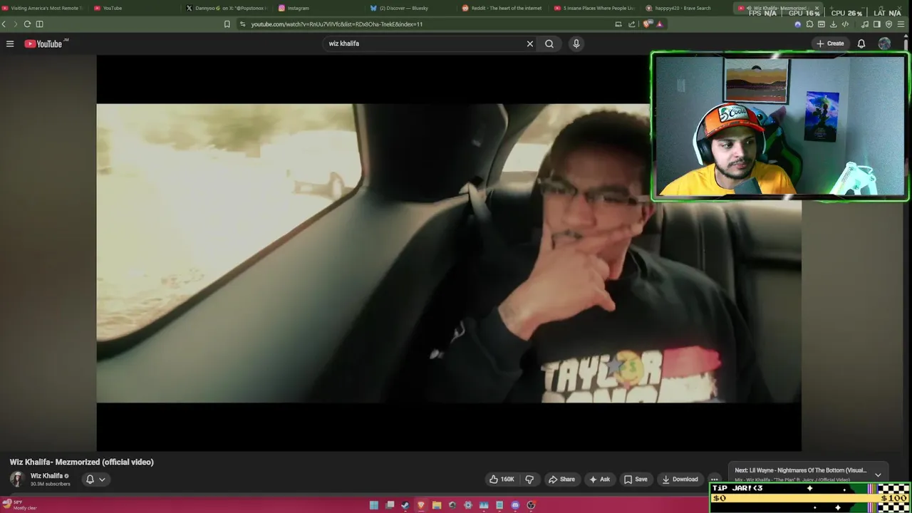Toggle Brave sidebar panel icon

[x=876, y=24]
